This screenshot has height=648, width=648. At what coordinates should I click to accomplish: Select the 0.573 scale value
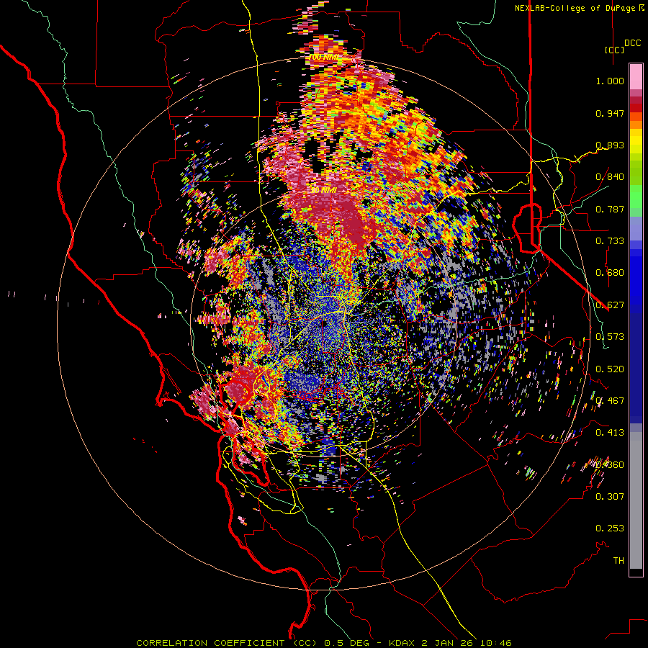[x=610, y=337]
